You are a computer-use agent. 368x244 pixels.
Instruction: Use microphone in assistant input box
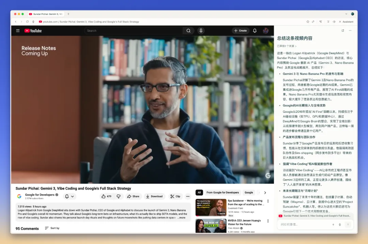point(340,225)
